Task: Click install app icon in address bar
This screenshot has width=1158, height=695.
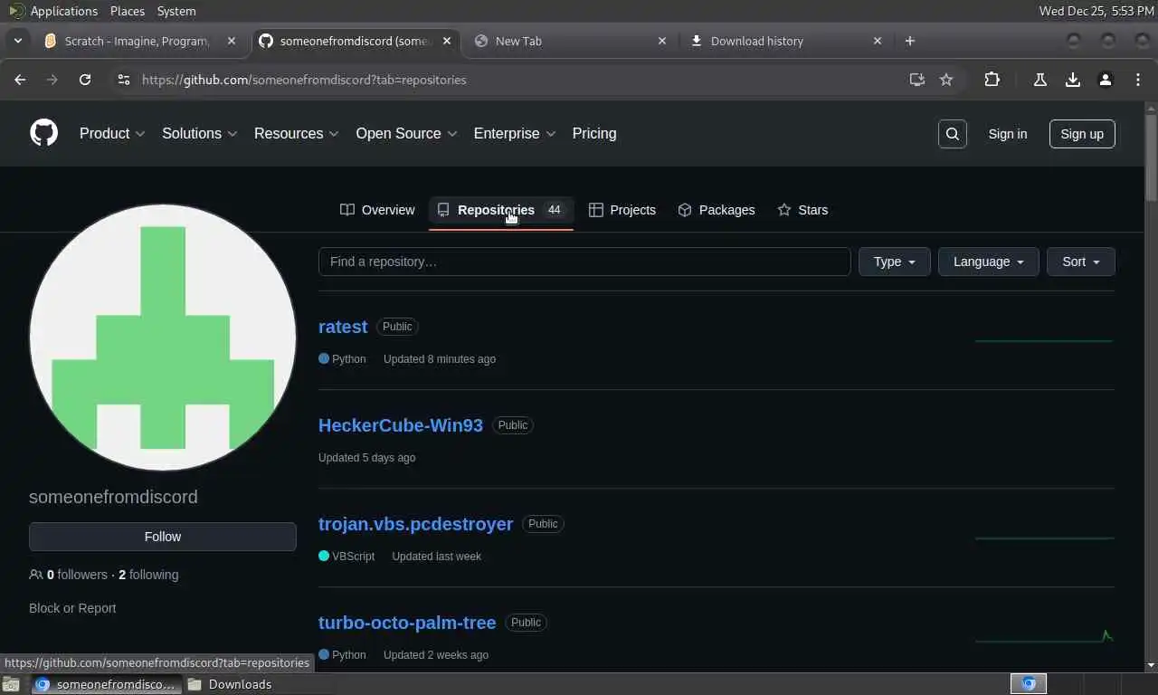Action: pyautogui.click(x=917, y=80)
